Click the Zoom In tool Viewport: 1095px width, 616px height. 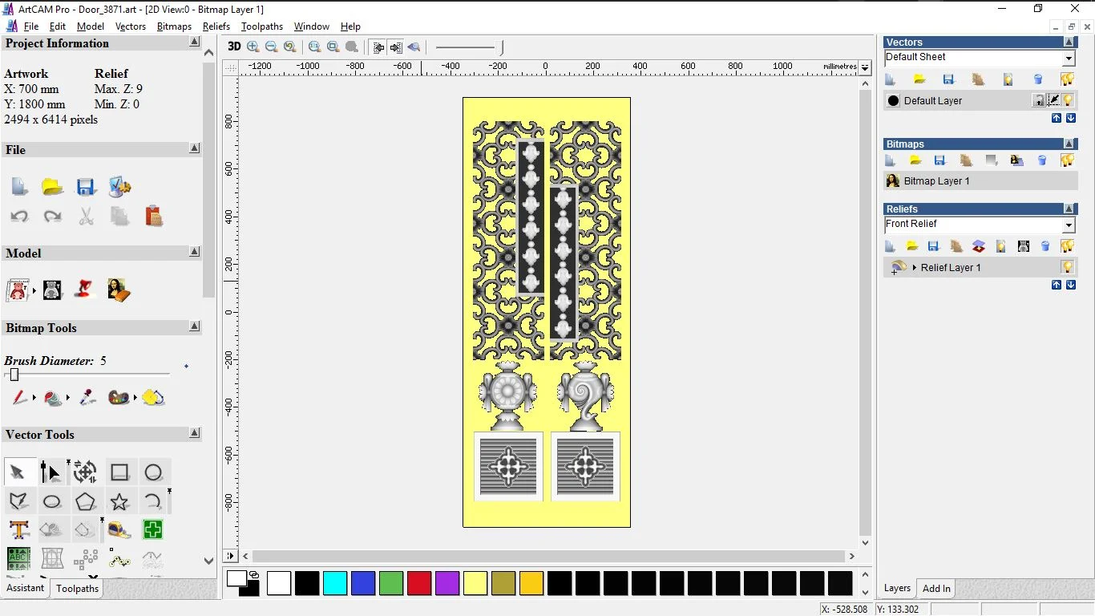coord(253,47)
